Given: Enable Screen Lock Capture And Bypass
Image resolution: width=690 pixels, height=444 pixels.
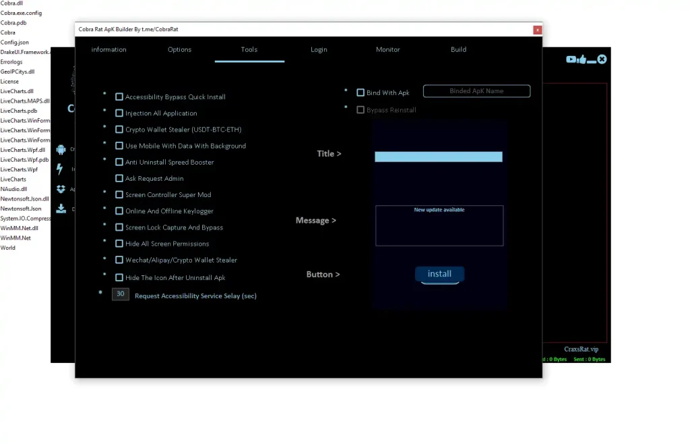Looking at the screenshot, I should pos(119,227).
